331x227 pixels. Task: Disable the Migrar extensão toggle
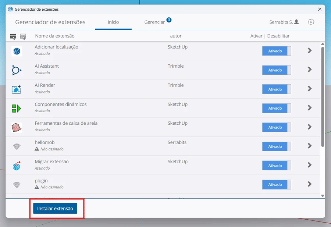tap(277, 166)
